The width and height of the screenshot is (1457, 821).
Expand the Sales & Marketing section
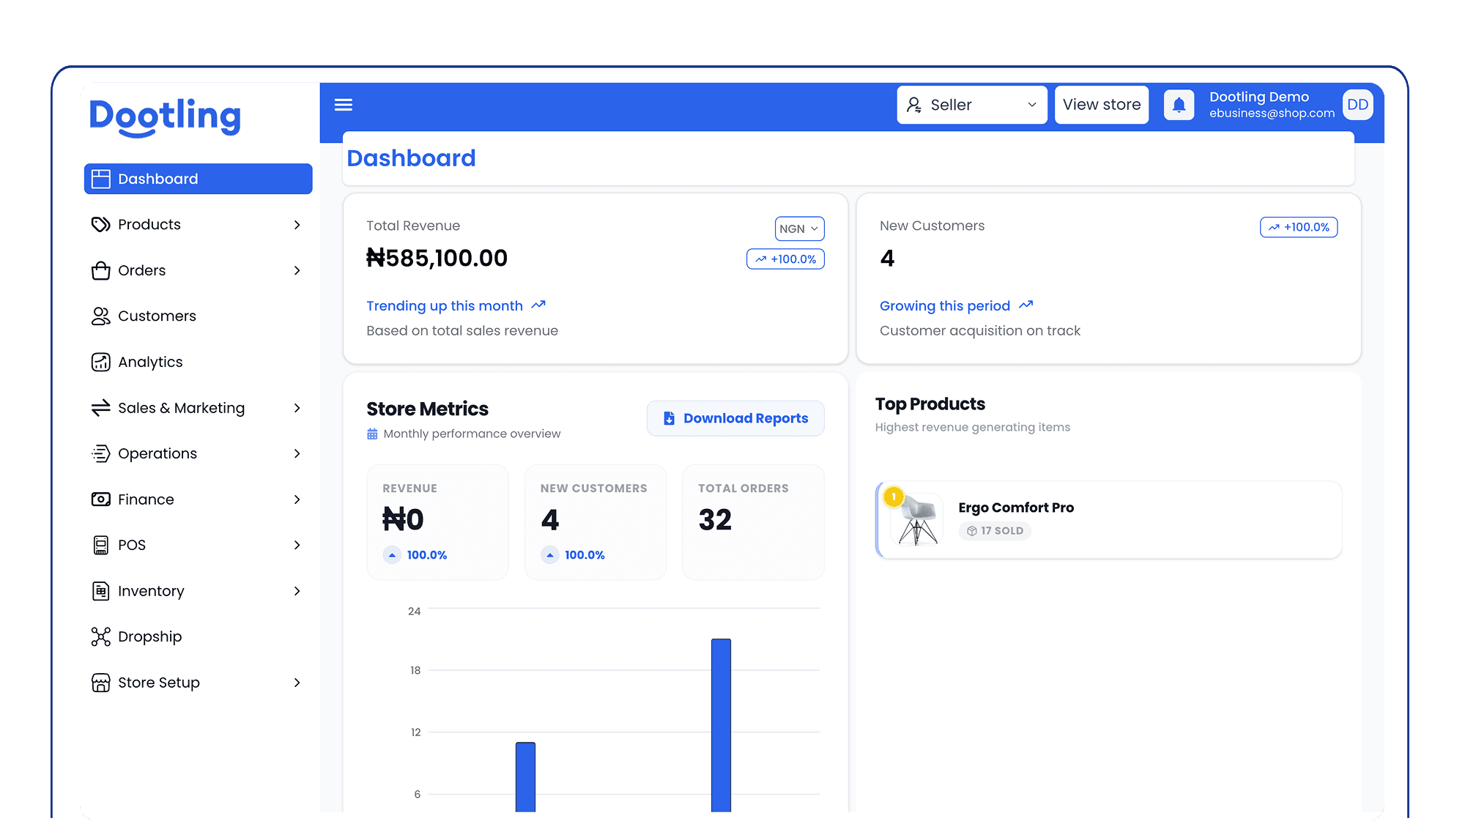(180, 408)
